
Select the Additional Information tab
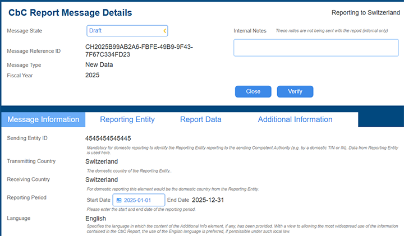(x=295, y=119)
